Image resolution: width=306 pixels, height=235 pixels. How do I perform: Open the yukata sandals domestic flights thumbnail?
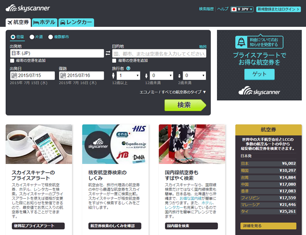click(192, 144)
